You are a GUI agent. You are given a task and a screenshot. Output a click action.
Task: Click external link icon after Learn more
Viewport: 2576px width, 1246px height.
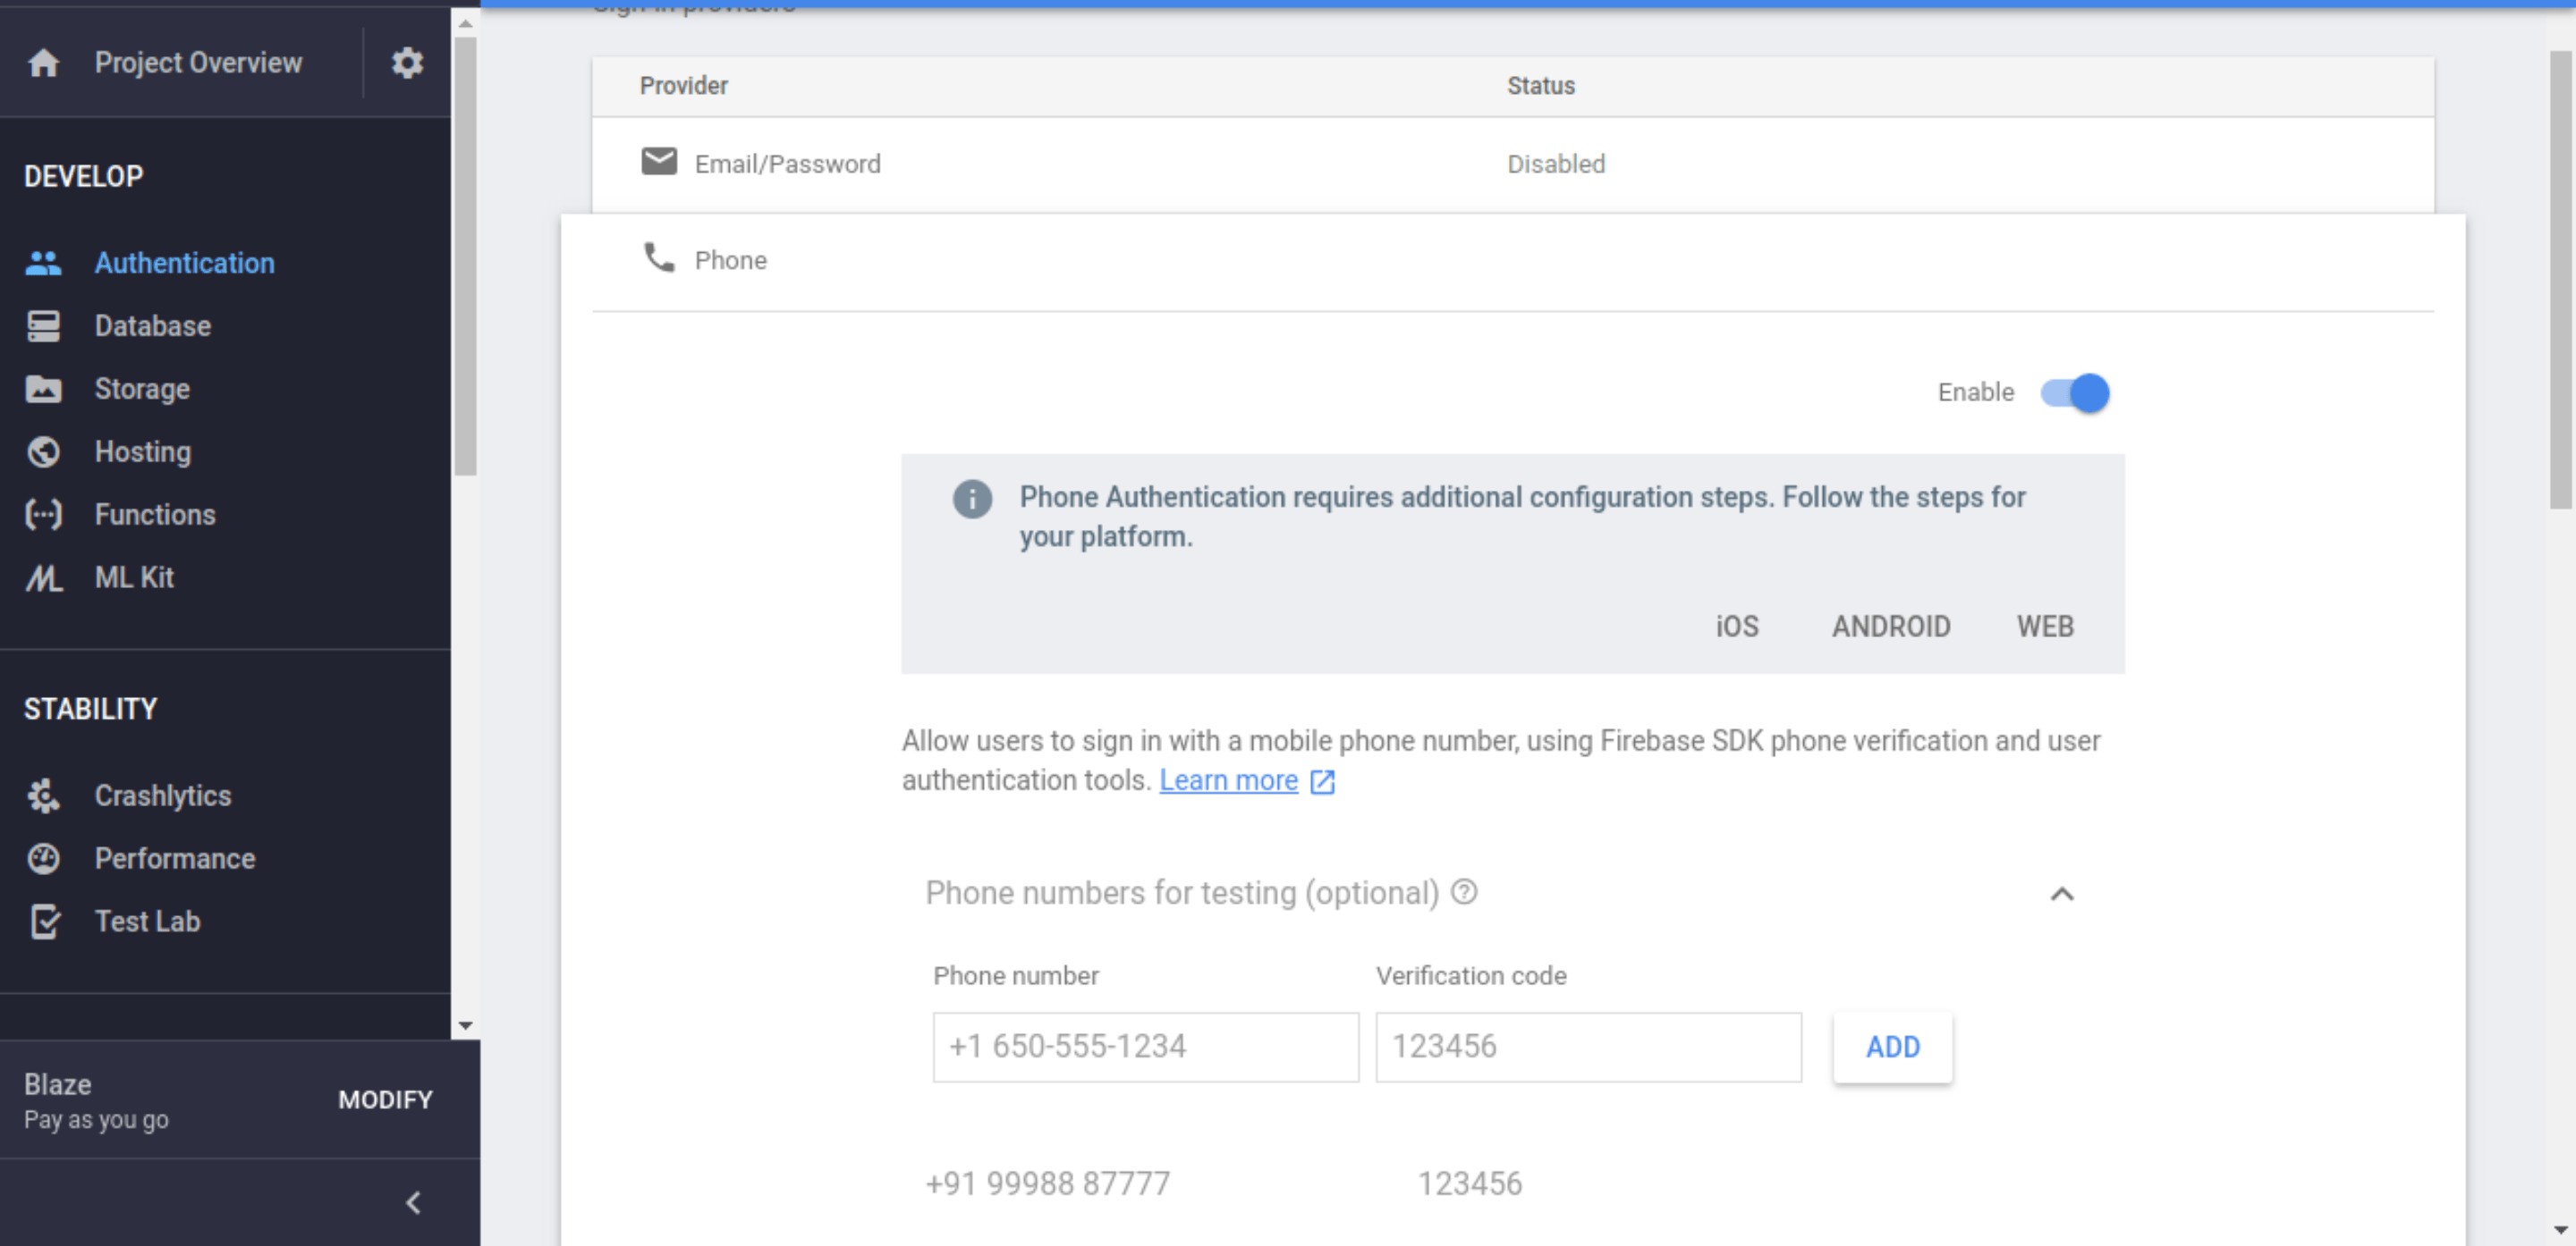click(1322, 781)
